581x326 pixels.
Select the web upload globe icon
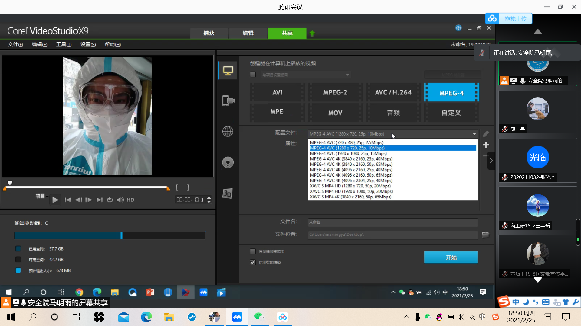(228, 131)
